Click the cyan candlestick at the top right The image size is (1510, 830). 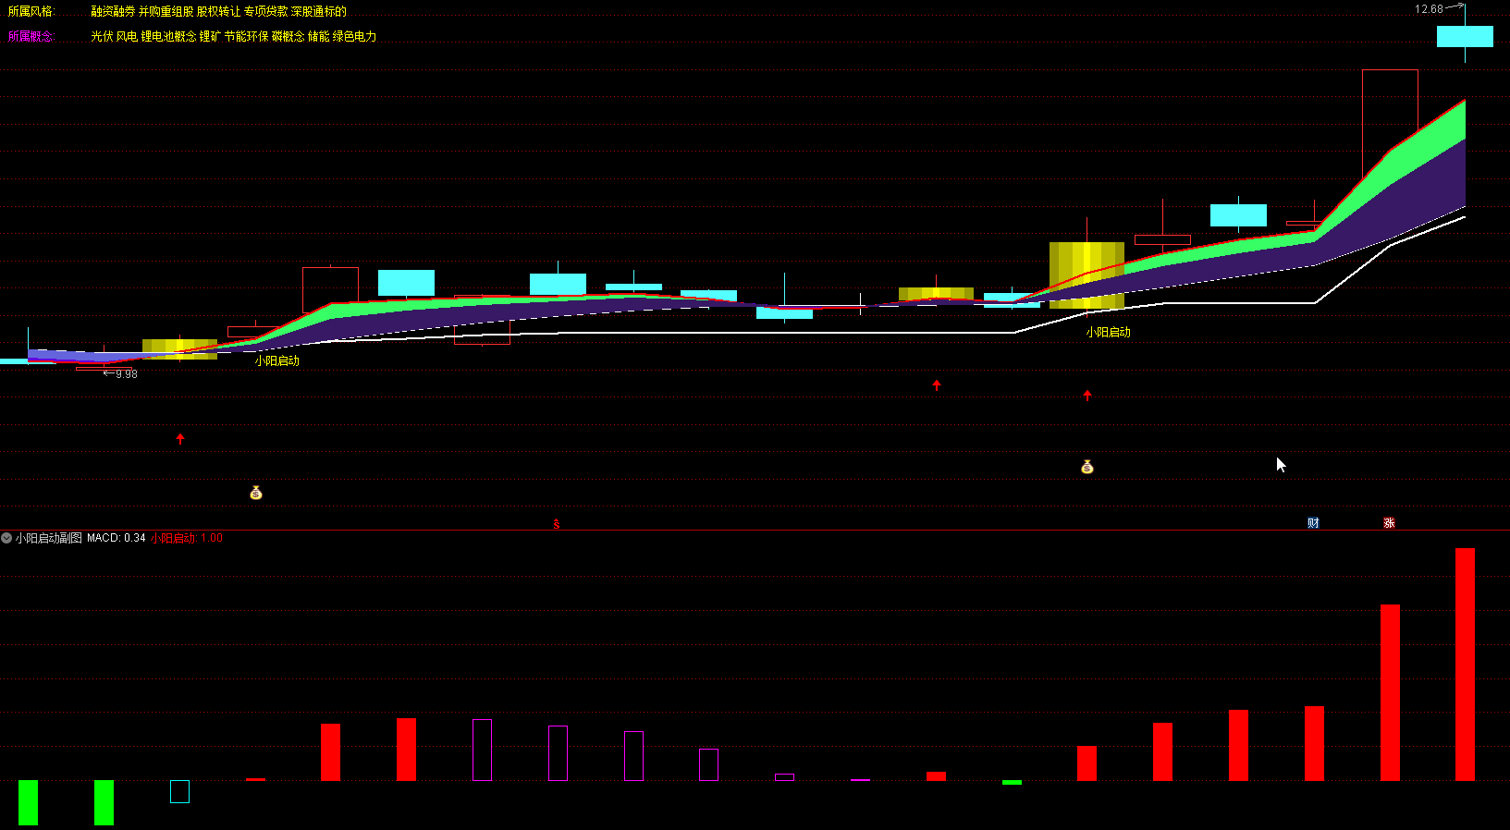[x=1465, y=36]
